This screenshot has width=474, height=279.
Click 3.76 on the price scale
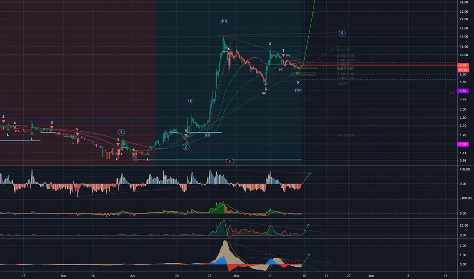[x=463, y=99]
